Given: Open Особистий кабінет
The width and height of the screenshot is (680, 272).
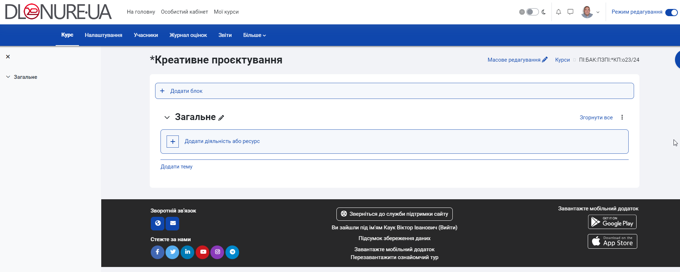Looking at the screenshot, I should (x=185, y=12).
